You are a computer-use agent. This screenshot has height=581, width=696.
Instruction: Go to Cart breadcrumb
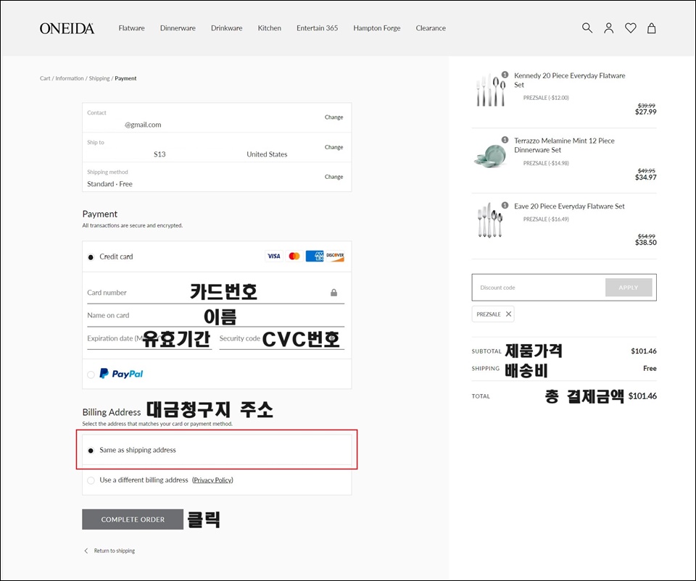tap(45, 78)
